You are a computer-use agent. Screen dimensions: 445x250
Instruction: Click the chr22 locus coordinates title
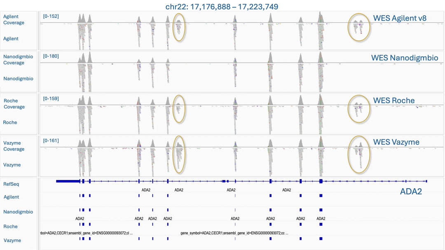(222, 7)
